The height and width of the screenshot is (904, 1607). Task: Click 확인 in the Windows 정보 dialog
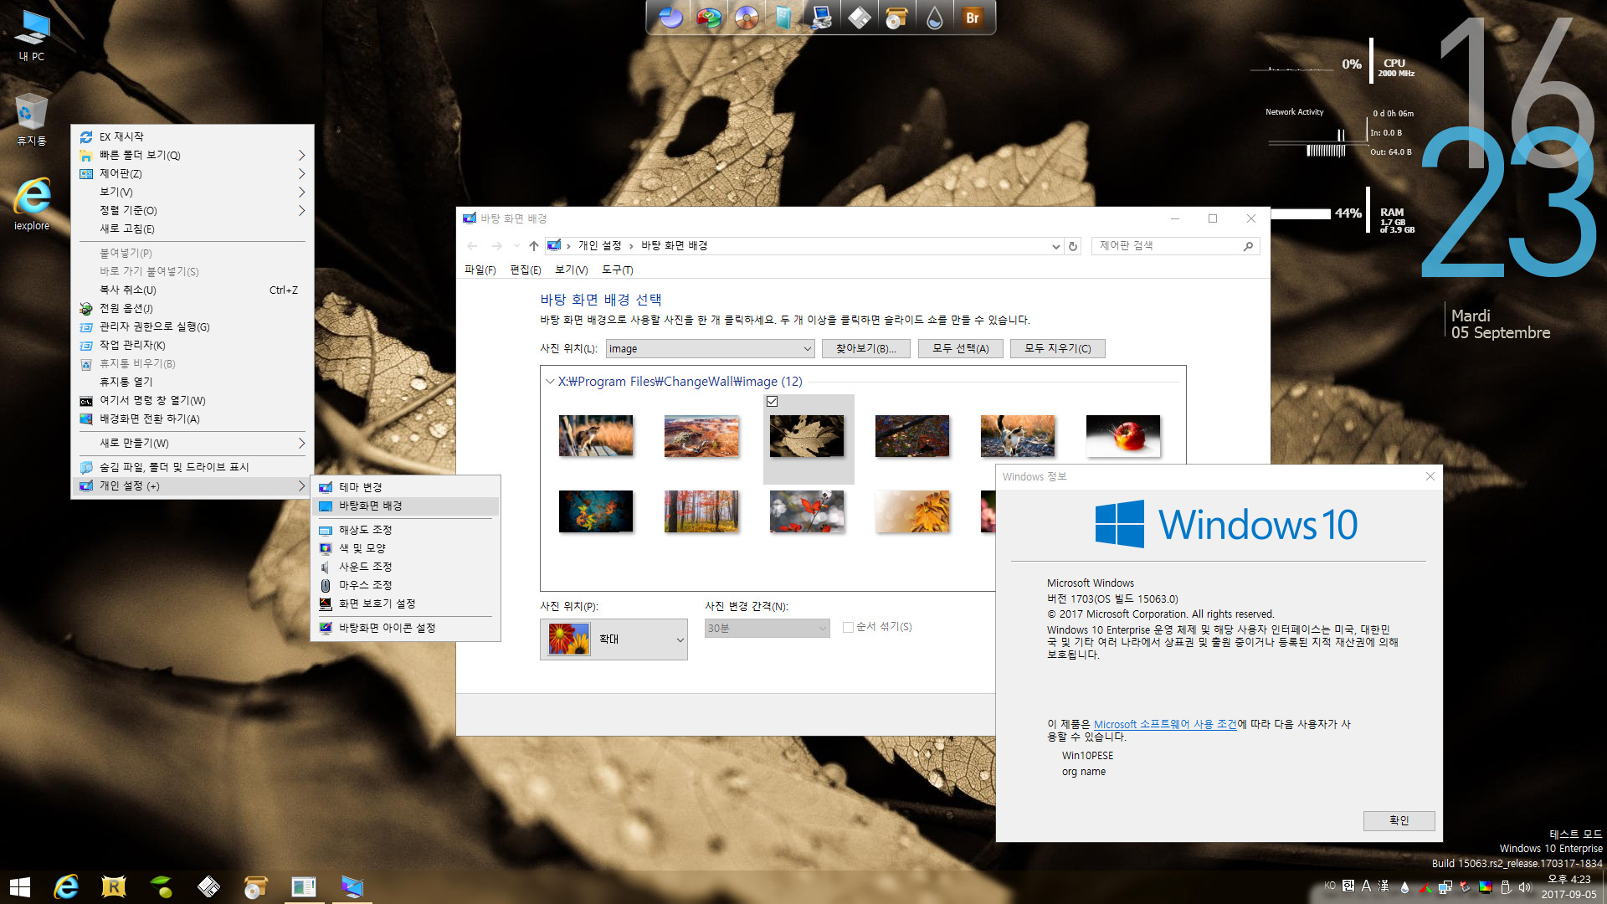tap(1399, 821)
